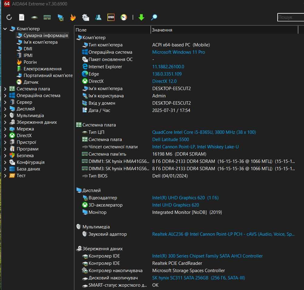This screenshot has width=304, height=290.
Task: Click the green download arrow icon
Action: coord(141,17)
